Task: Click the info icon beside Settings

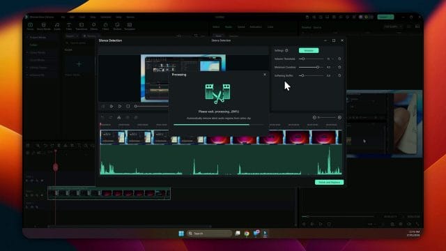Action: point(286,50)
